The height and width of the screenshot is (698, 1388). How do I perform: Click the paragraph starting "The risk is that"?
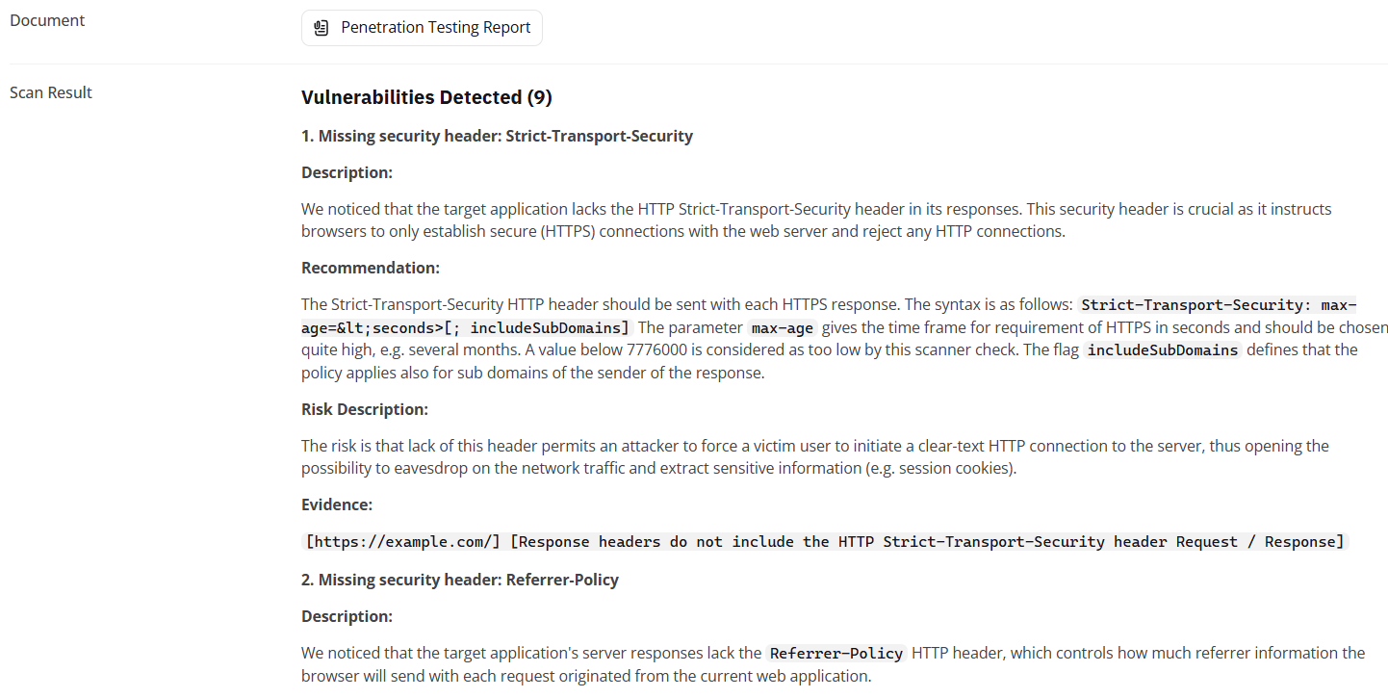(x=814, y=457)
